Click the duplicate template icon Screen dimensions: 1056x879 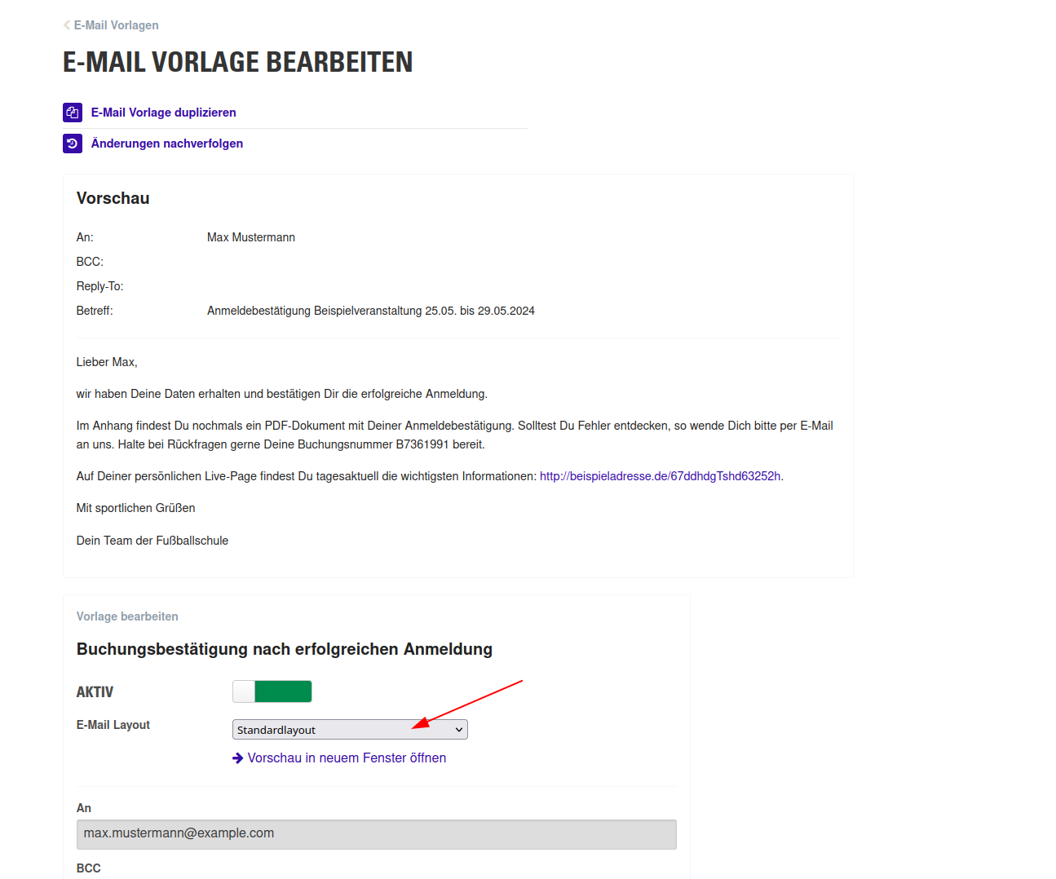click(73, 113)
